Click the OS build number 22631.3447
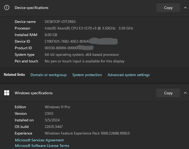 pyautogui.click(x=54, y=127)
